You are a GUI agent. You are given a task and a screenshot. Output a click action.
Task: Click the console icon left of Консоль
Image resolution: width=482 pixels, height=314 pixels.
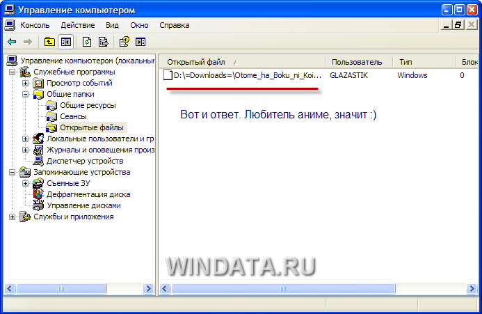10,25
